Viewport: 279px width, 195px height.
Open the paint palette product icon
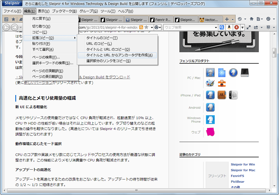pyautogui.click(x=210, y=83)
